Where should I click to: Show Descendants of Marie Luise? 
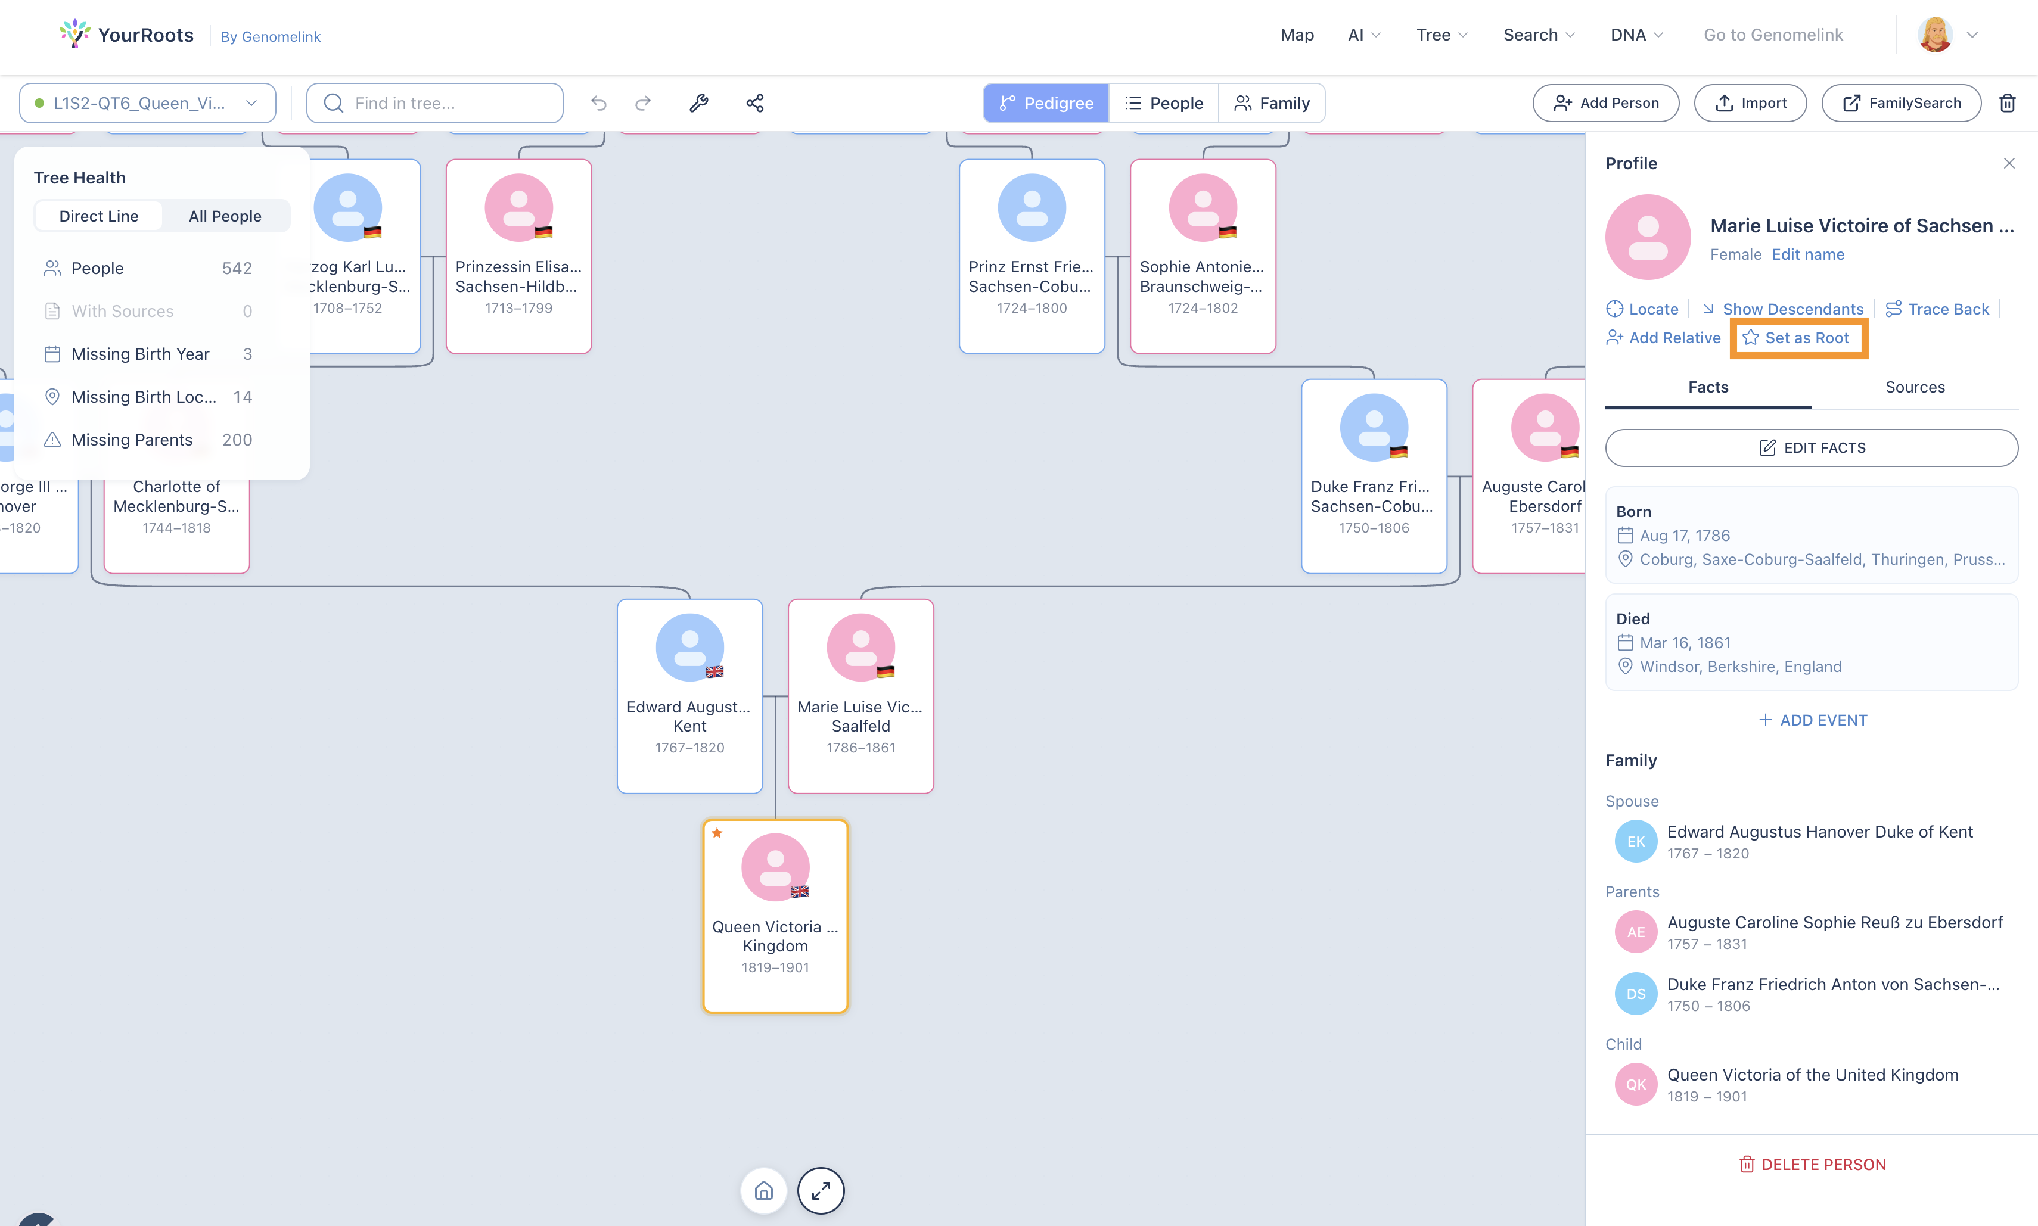coord(1782,309)
